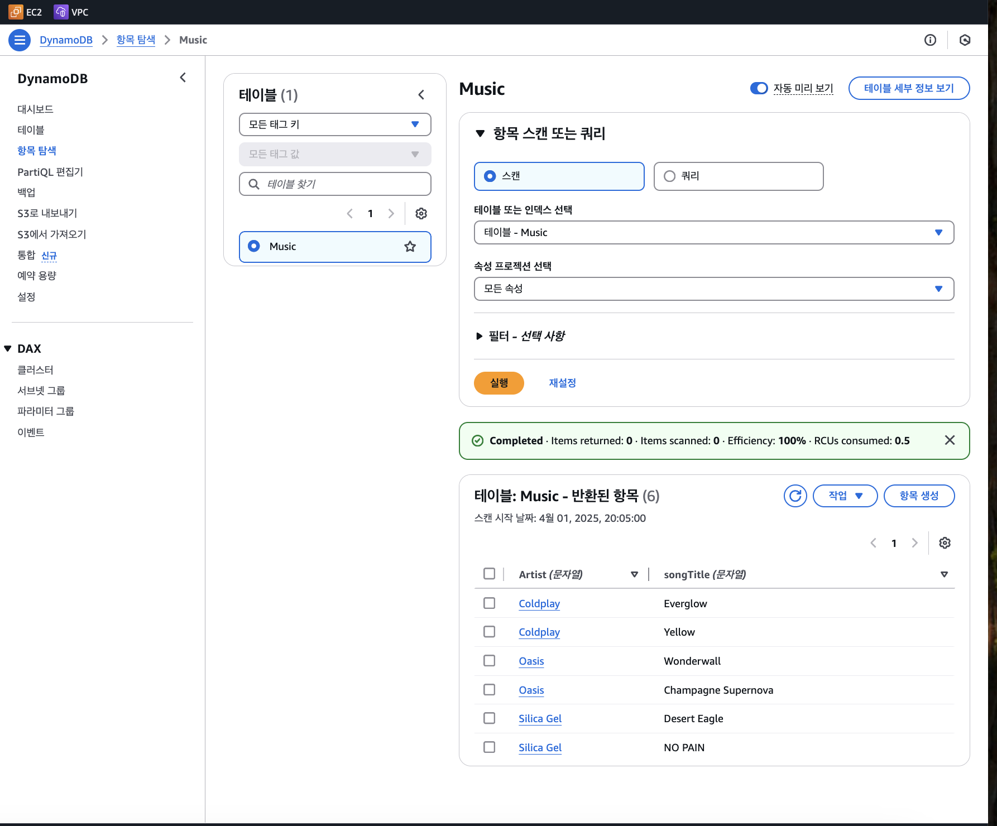This screenshot has height=826, width=997.
Task: Open the 모든 태그 키 dropdown
Action: tap(335, 124)
